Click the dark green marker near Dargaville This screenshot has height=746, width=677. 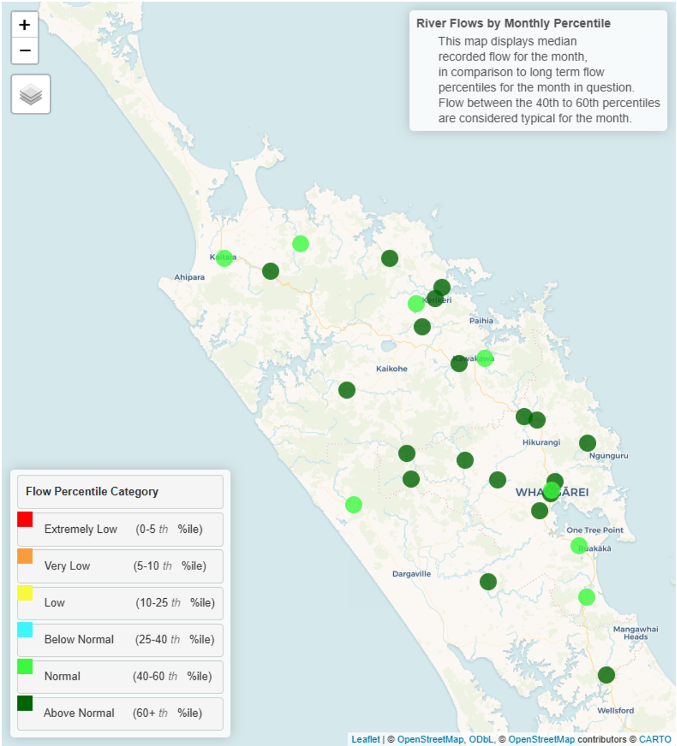488,581
